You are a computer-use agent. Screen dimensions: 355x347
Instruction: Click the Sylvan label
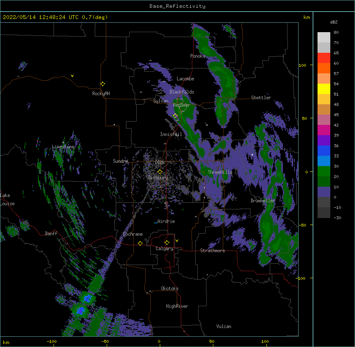click(161, 101)
